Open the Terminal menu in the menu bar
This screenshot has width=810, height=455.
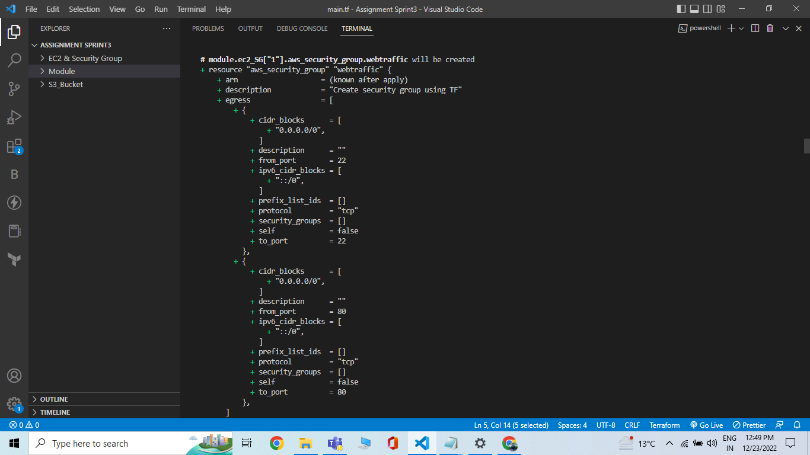pos(191,9)
